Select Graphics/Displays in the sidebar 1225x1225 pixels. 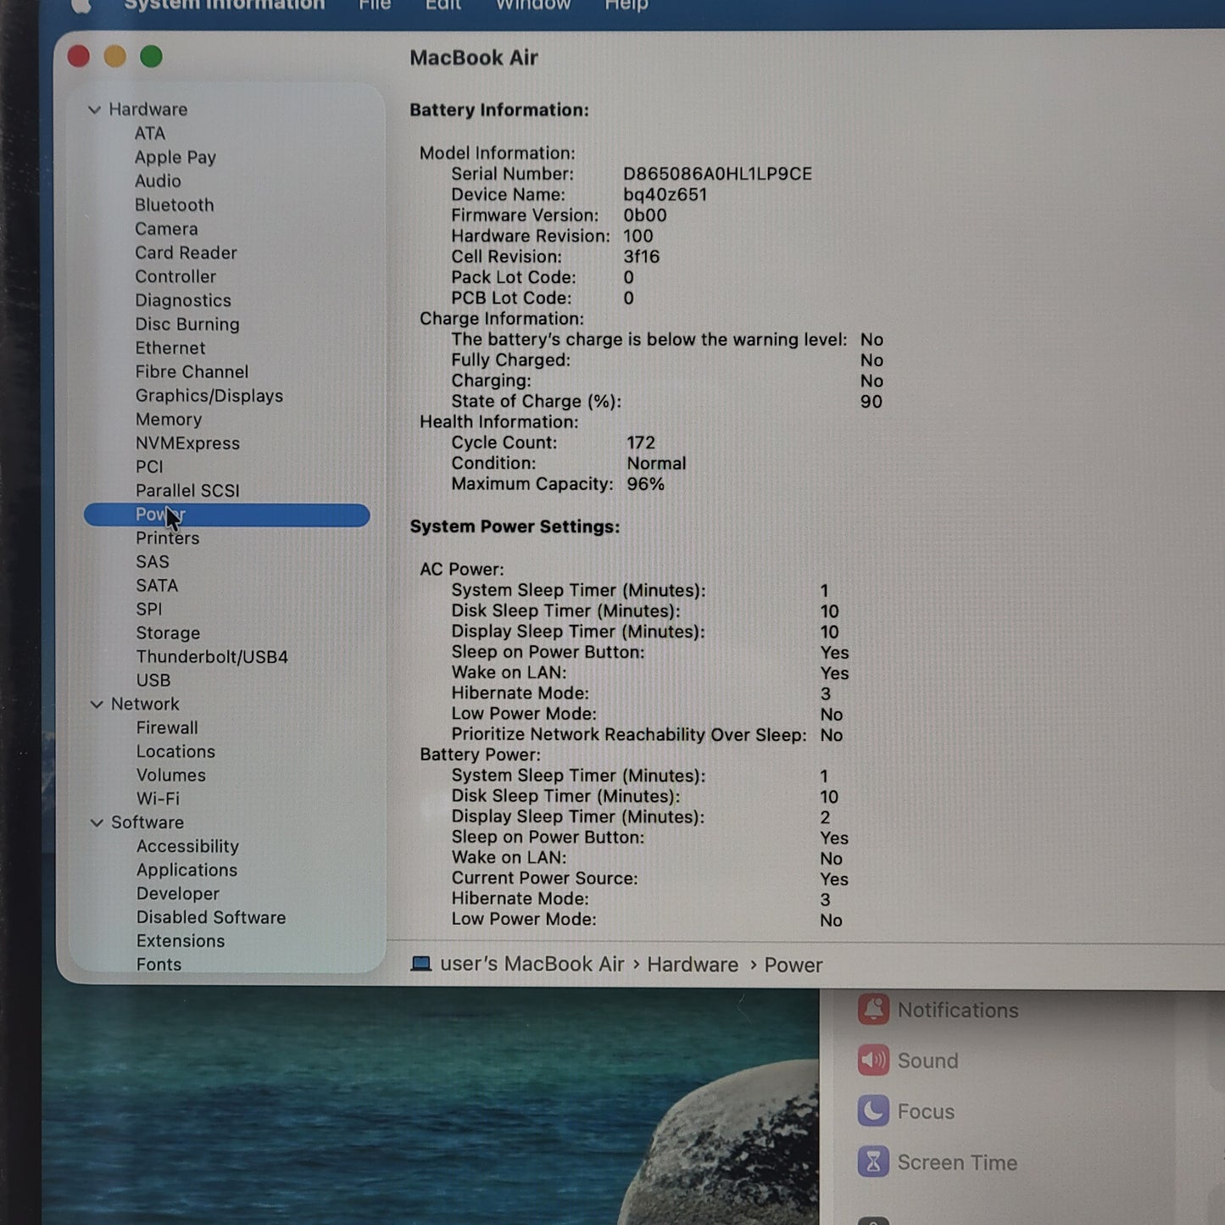click(209, 396)
